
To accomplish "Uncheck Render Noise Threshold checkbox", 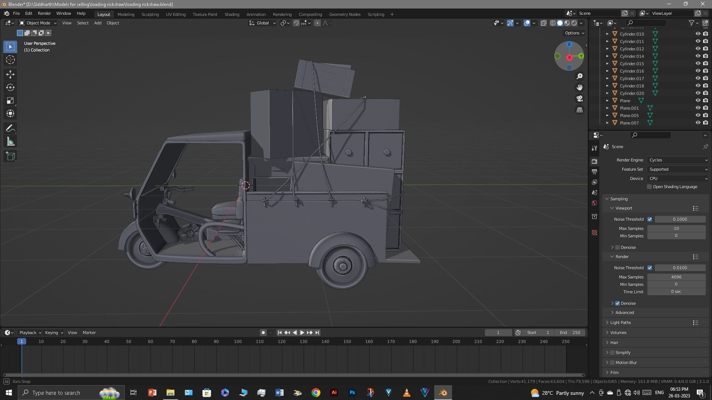I will (x=650, y=268).
